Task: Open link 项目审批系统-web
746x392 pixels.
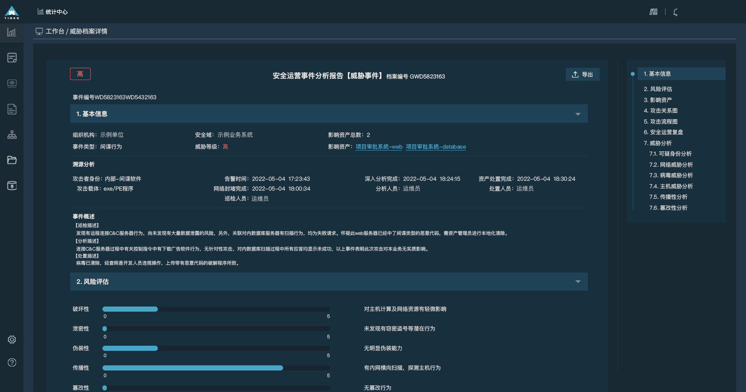Action: (379, 147)
